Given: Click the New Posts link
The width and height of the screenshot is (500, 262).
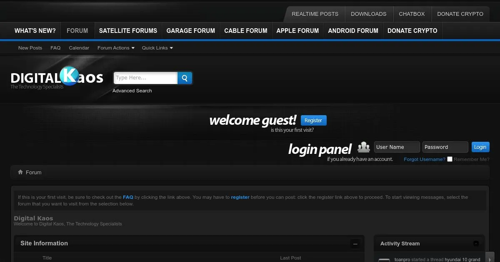Looking at the screenshot, I should pyautogui.click(x=30, y=48).
